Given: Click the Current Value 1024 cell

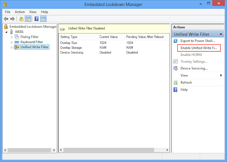Looking at the screenshot, I should (103, 43).
